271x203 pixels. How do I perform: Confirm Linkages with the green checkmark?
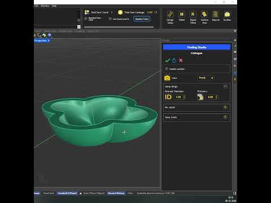tap(167, 60)
